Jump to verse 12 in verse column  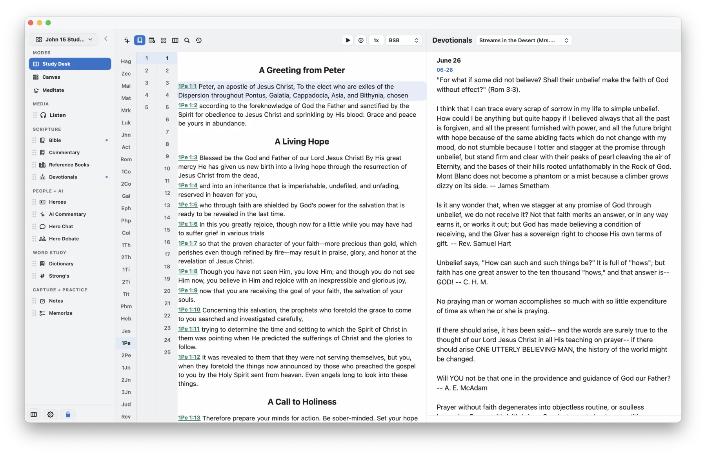coord(167,193)
